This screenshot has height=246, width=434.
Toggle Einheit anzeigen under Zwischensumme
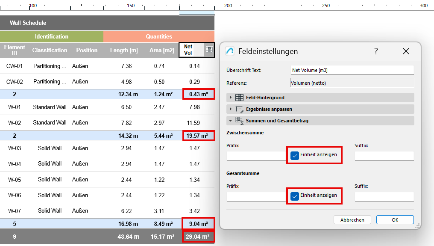tap(294, 155)
